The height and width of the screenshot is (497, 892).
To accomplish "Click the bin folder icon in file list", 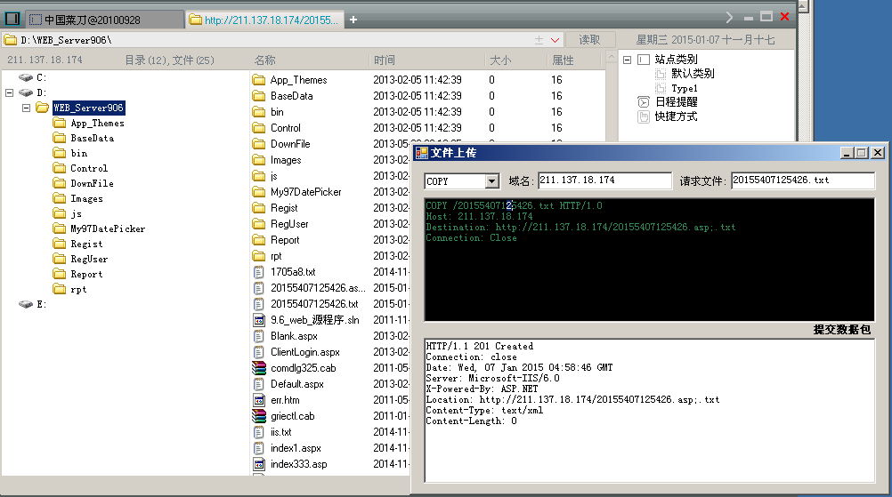I will pyautogui.click(x=259, y=112).
